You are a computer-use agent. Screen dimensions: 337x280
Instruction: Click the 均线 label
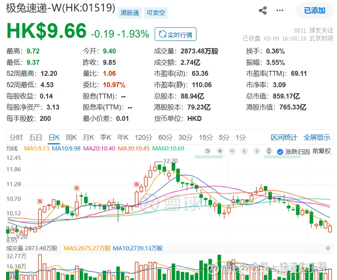point(12,149)
